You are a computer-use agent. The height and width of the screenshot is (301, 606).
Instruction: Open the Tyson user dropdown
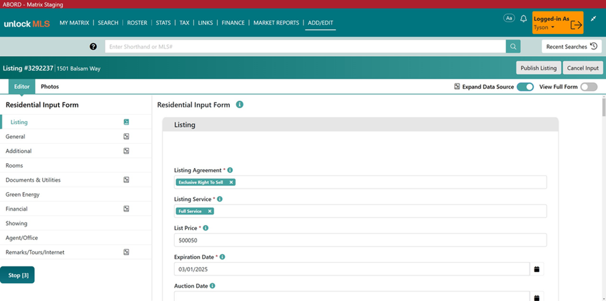click(544, 27)
